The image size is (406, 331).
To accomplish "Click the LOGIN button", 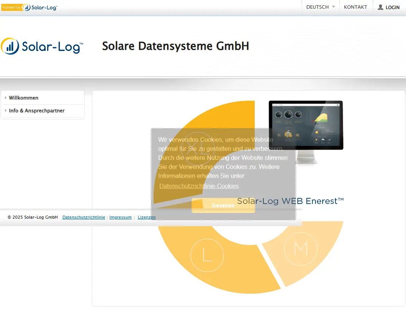I will [x=389, y=7].
